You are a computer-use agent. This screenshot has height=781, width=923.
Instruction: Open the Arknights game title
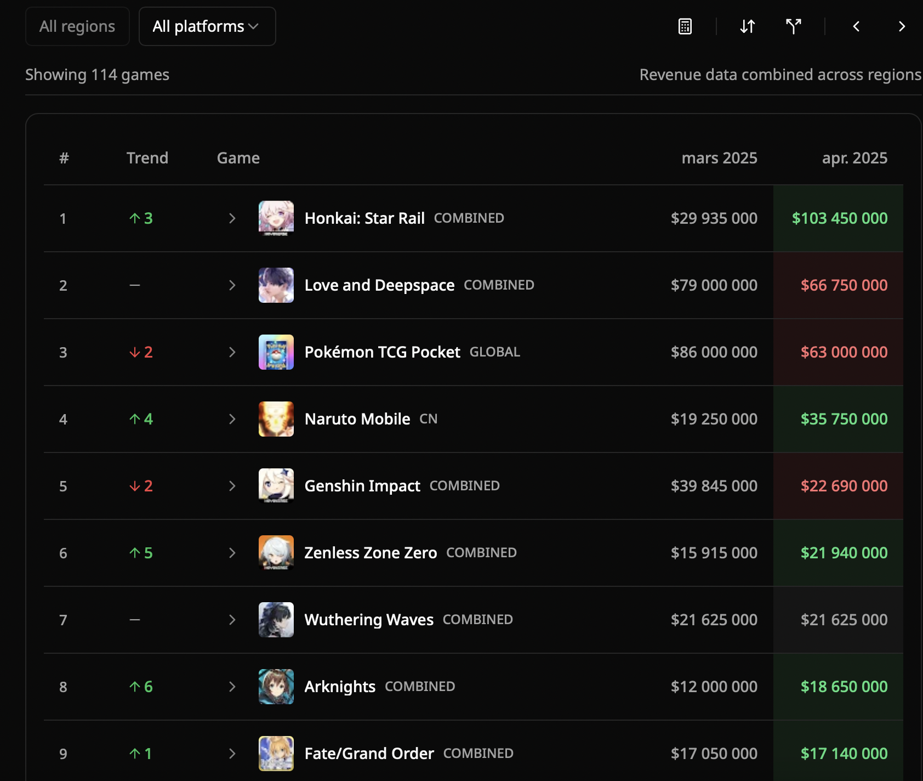pos(340,687)
